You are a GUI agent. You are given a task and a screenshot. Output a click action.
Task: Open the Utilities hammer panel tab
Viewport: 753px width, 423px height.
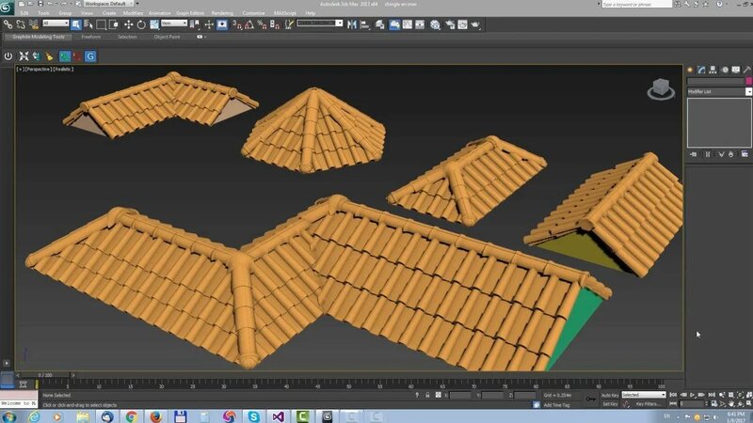[x=747, y=70]
